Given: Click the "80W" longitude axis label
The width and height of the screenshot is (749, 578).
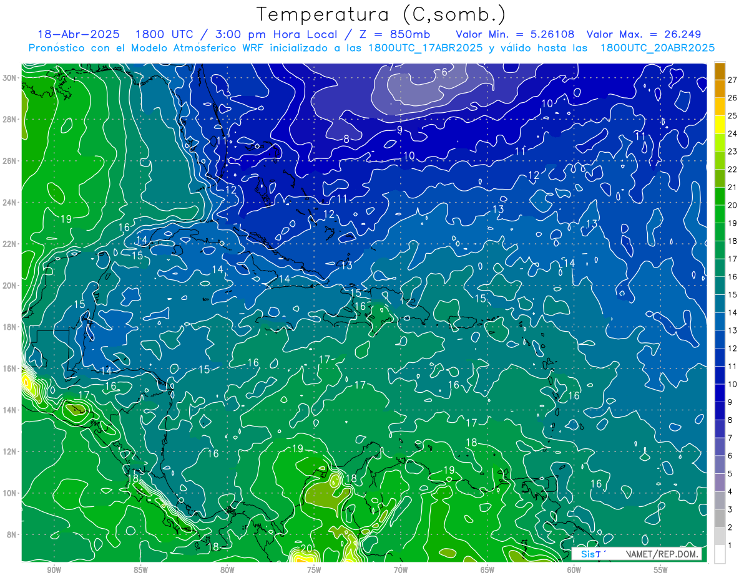Looking at the screenshot, I should [x=227, y=570].
